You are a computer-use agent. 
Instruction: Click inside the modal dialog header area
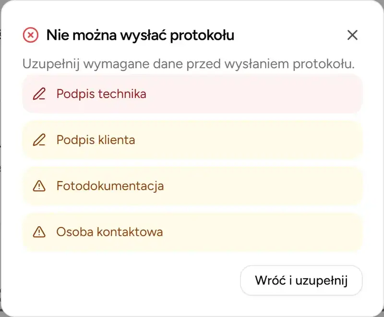[192, 35]
